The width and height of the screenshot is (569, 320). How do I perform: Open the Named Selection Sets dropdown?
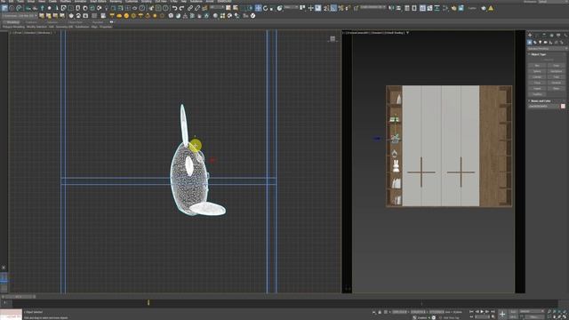click(373, 8)
